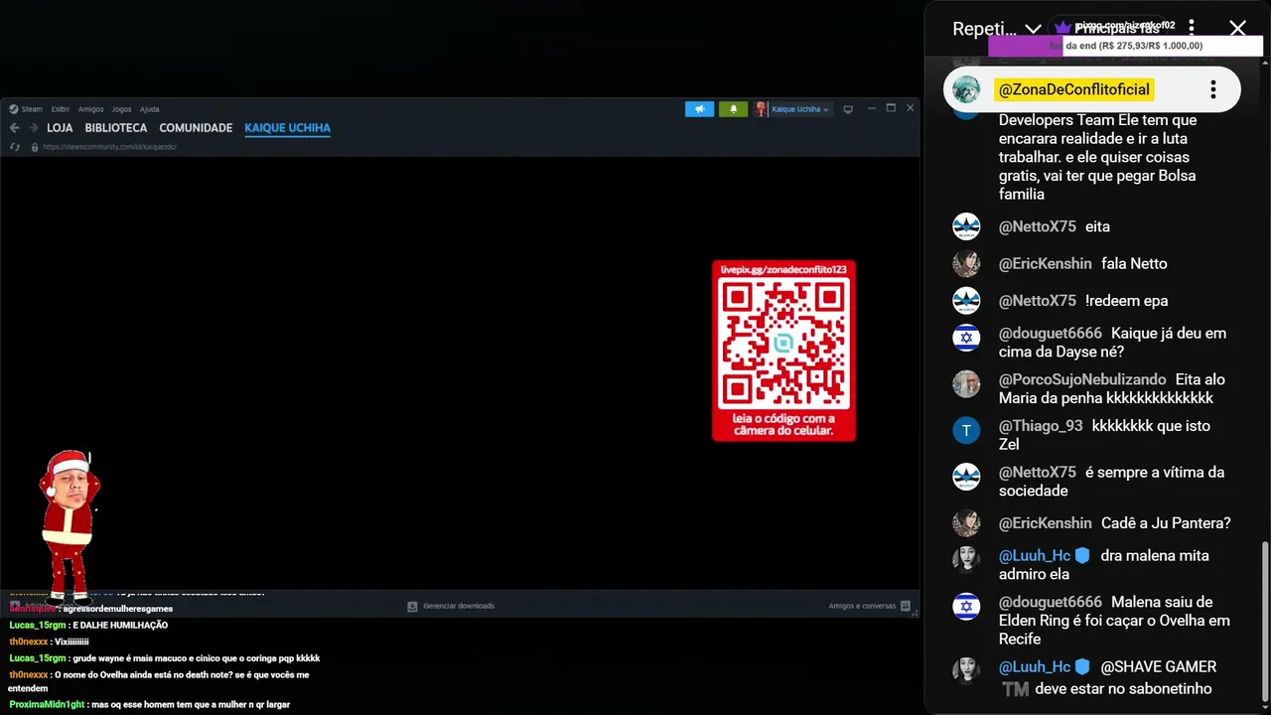
Task: Click Lucas_15rgm 'E DALHE HUMILHAÇÃO' message
Action: coord(88,625)
